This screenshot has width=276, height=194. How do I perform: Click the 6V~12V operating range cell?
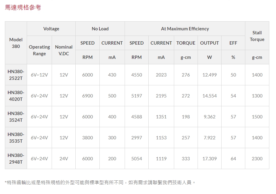tap(39, 75)
